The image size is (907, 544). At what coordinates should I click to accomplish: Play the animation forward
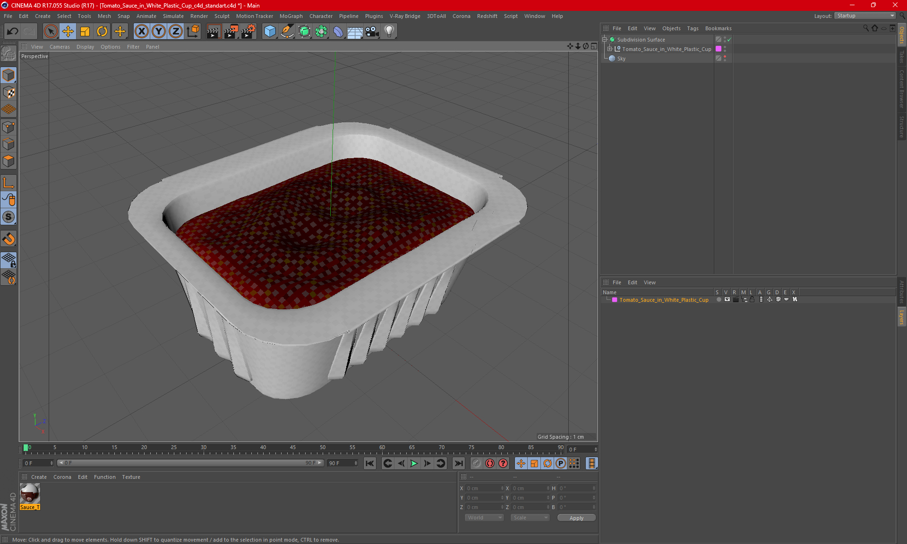click(414, 463)
